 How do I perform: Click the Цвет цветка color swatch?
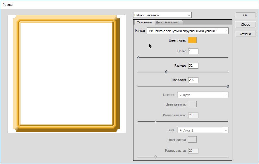point(192,104)
